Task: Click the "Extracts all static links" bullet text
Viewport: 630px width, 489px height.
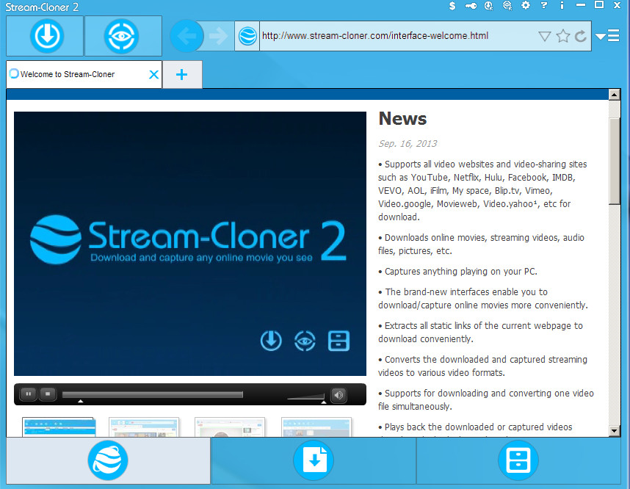Action: point(480,332)
